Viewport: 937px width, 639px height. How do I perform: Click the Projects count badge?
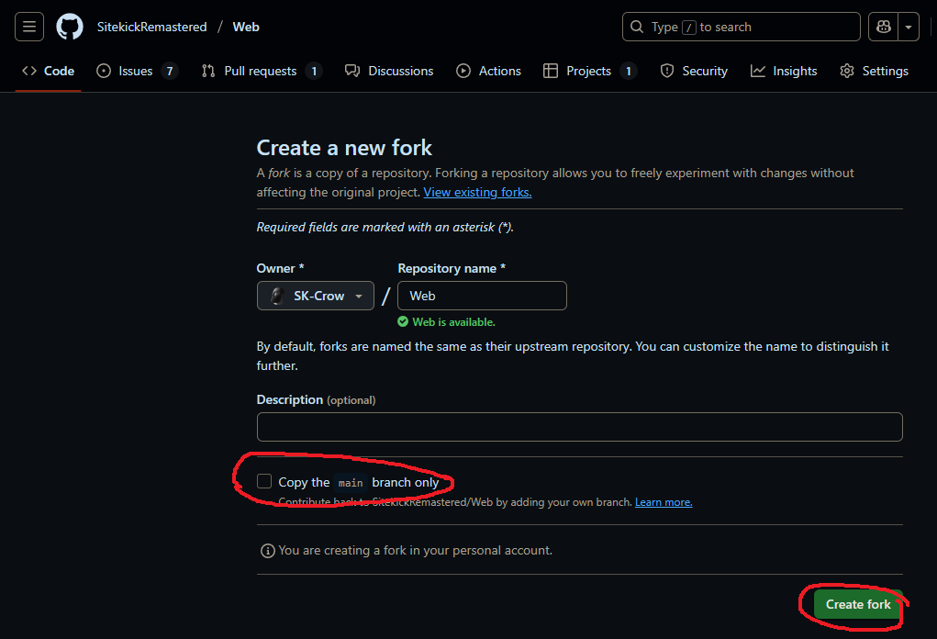pos(628,71)
